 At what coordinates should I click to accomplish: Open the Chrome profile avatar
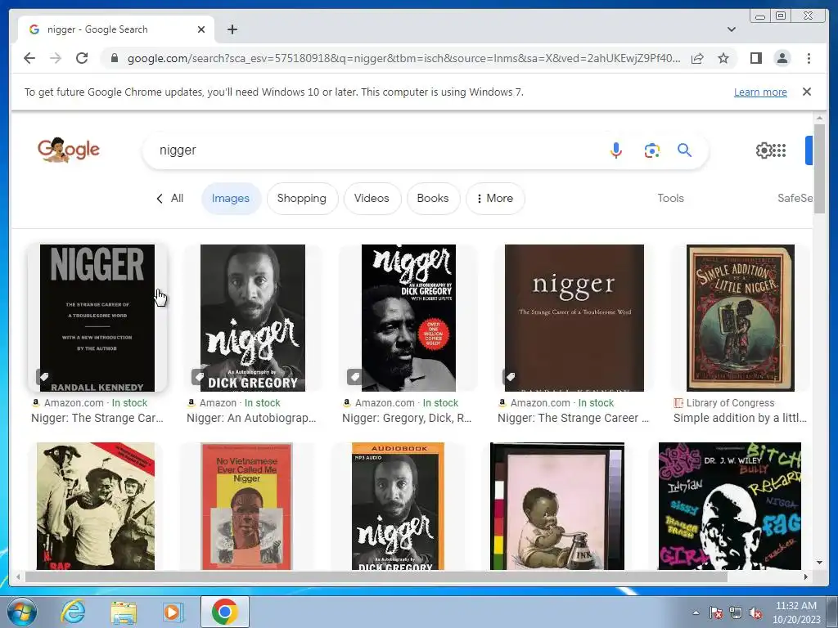pyautogui.click(x=782, y=58)
